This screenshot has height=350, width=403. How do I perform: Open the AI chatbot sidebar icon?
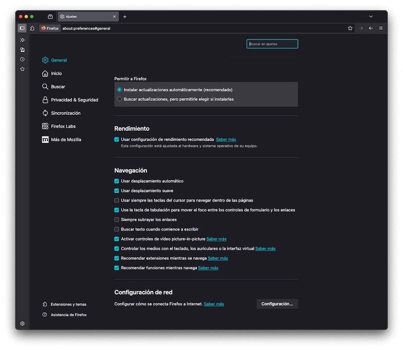click(22, 40)
